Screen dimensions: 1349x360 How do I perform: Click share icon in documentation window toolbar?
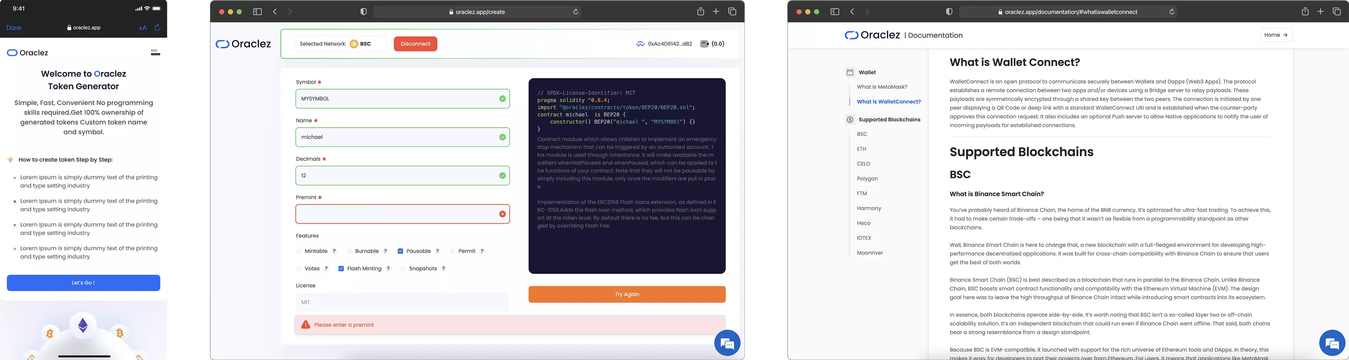[x=1305, y=12]
